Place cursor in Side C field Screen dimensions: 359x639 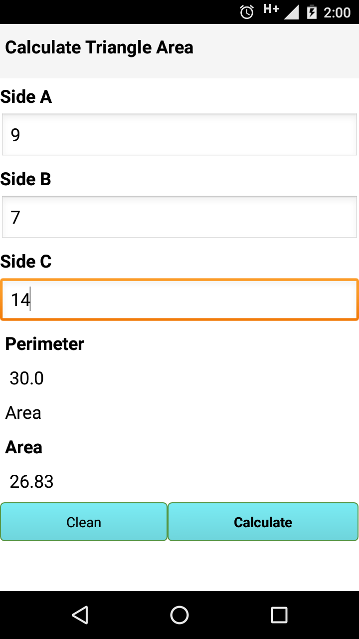pos(179,300)
